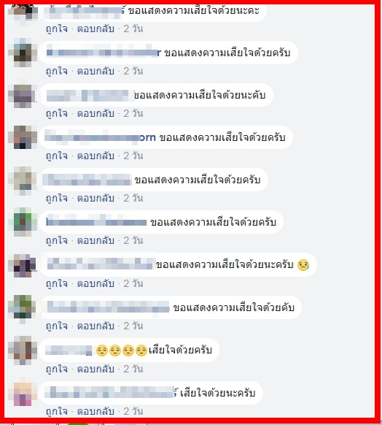Like the comment by name ending in 'orn'

(57, 156)
